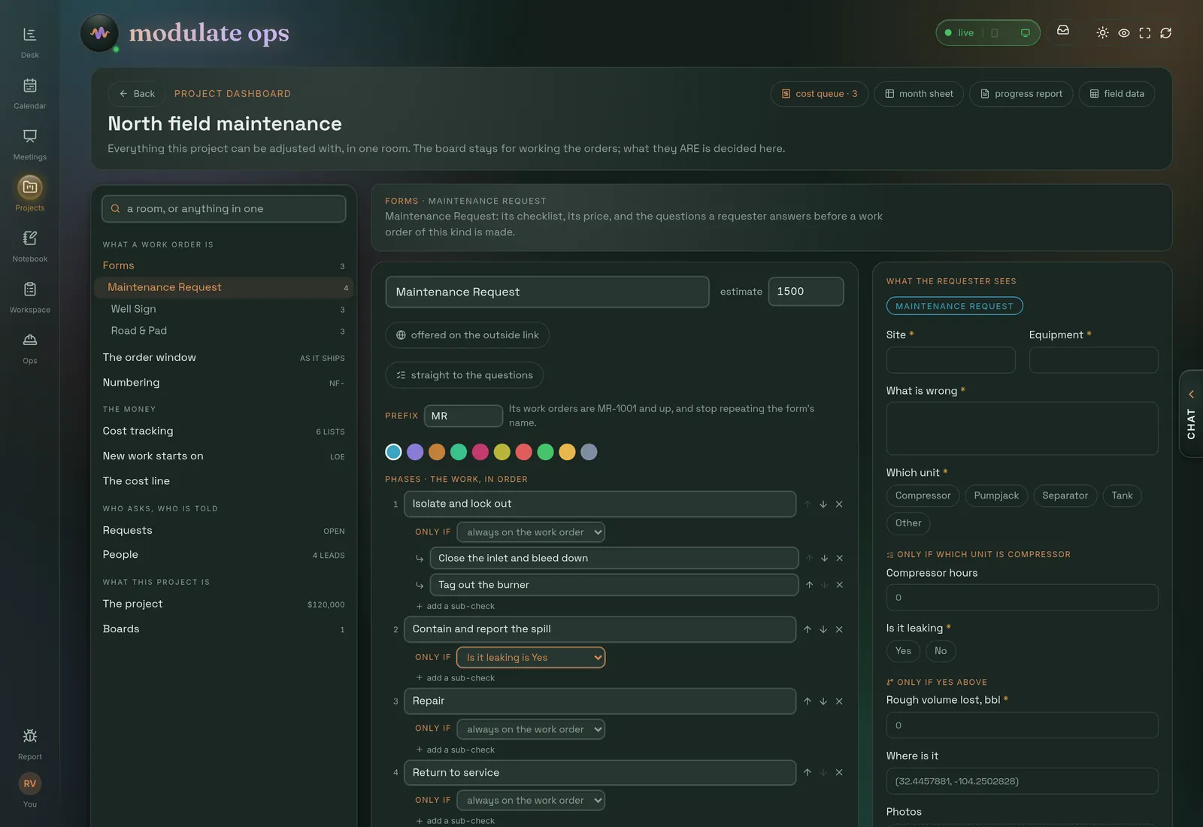Open the Workspace sidebar icon

coord(29,297)
